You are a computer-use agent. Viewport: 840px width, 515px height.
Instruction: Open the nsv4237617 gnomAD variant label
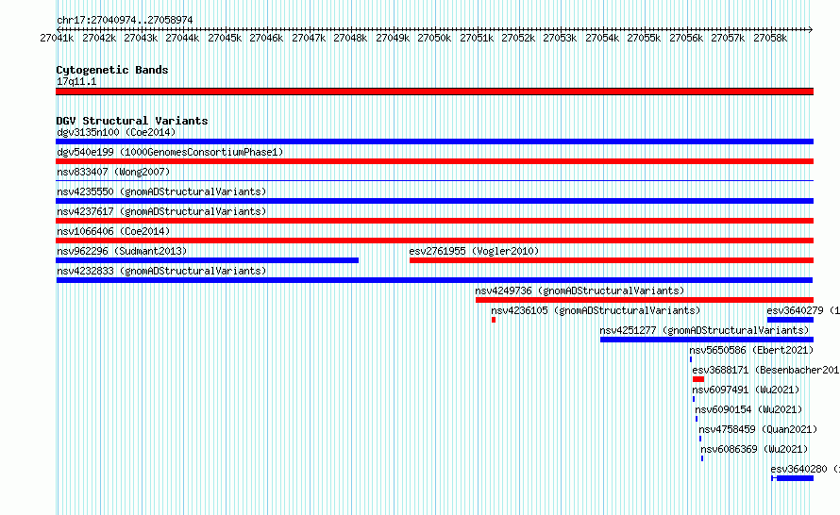[161, 211]
